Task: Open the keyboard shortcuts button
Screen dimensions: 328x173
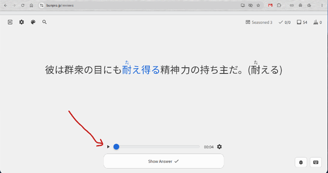Action: (316, 162)
